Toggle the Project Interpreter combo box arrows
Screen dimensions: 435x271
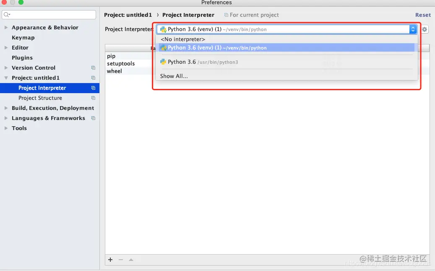coord(413,29)
